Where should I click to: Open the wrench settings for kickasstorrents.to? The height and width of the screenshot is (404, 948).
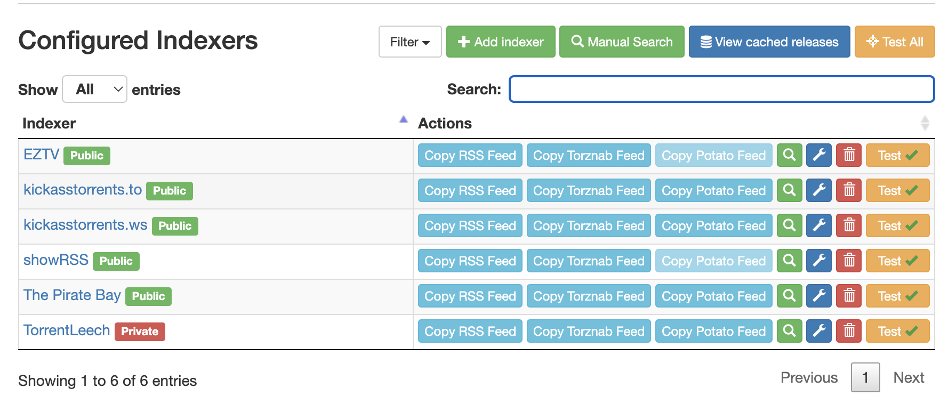pyautogui.click(x=819, y=190)
